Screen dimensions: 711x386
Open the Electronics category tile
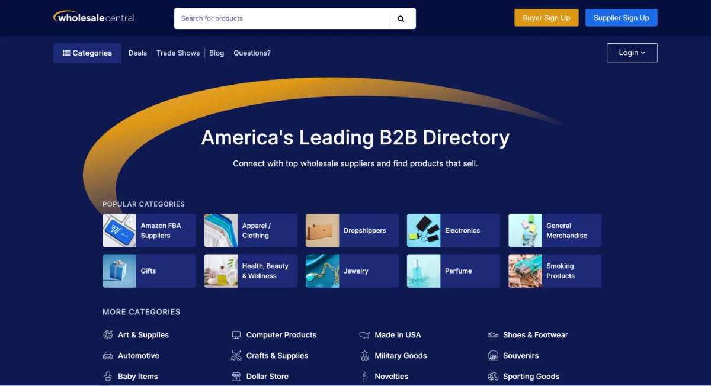[x=453, y=230]
